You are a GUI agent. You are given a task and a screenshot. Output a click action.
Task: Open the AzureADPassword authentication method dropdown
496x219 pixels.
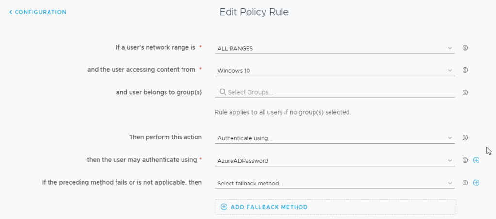(x=335, y=160)
